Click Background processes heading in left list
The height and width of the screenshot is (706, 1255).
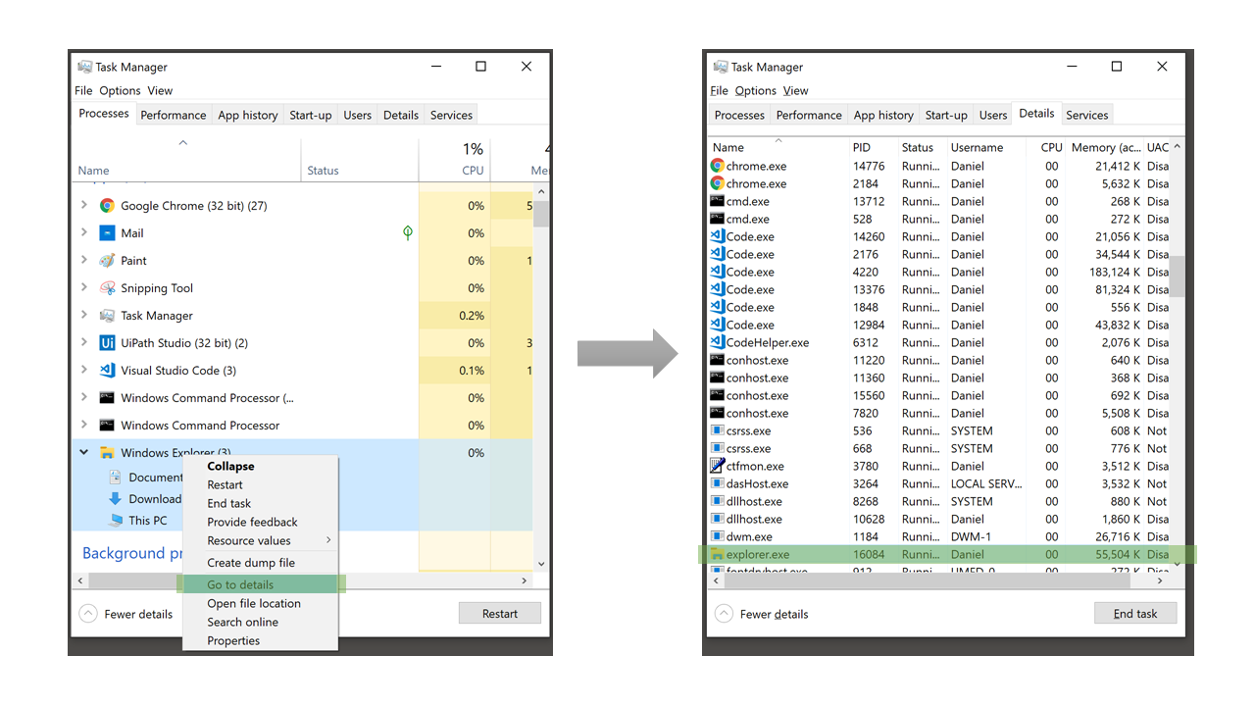pos(133,553)
